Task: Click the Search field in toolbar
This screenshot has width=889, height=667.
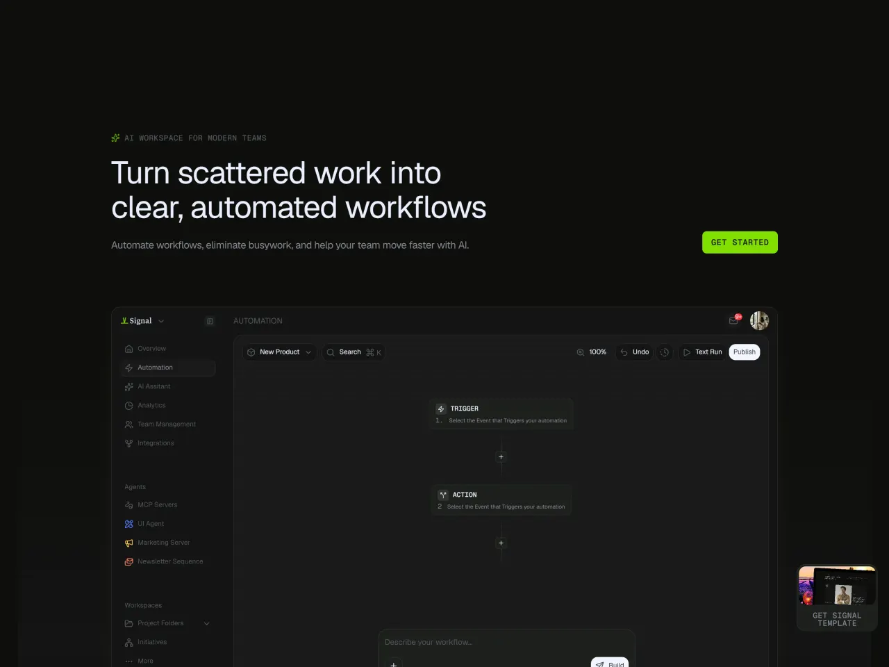Action: [354, 352]
